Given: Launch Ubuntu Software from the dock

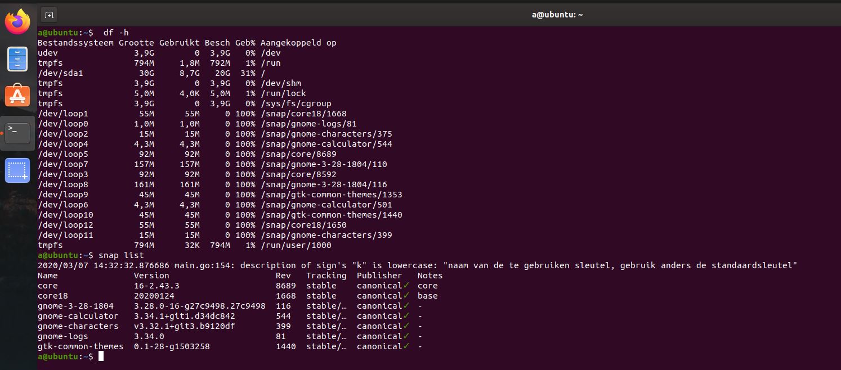Looking at the screenshot, I should click(x=17, y=96).
